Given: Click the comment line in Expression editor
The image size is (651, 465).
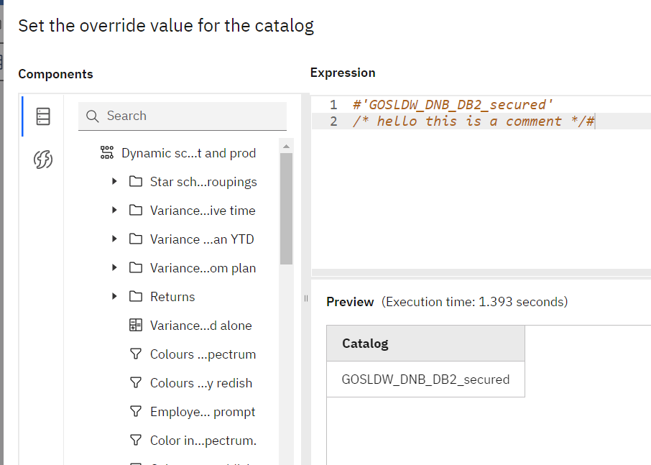Looking at the screenshot, I should tap(474, 121).
